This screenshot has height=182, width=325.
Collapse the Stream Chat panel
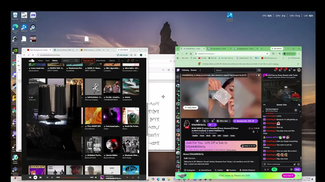(x=264, y=105)
